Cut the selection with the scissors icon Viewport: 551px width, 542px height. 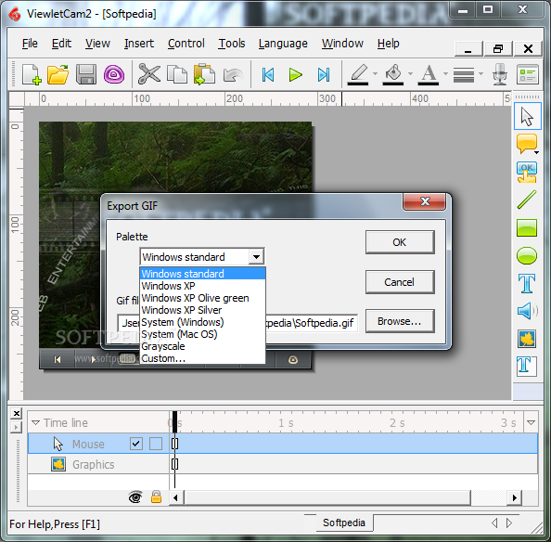click(x=149, y=74)
